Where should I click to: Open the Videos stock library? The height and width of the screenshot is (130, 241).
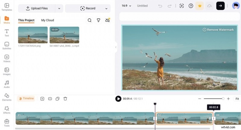[7, 59]
